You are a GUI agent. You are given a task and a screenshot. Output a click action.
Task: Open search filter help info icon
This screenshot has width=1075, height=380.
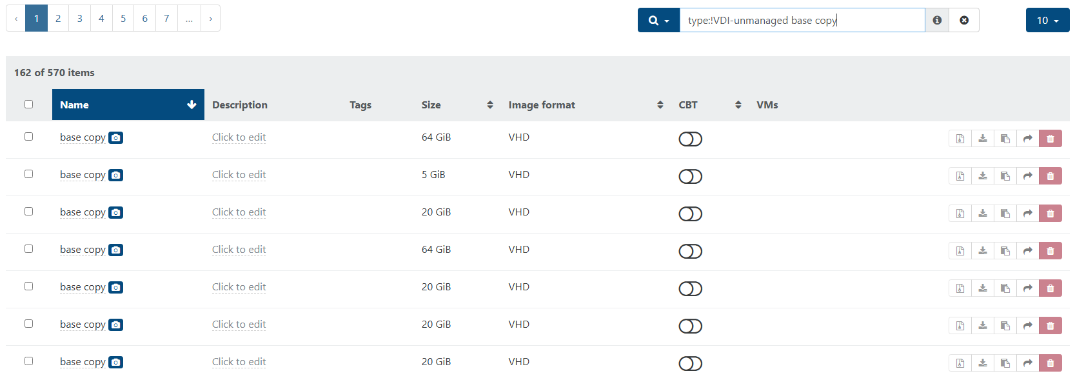pos(937,21)
